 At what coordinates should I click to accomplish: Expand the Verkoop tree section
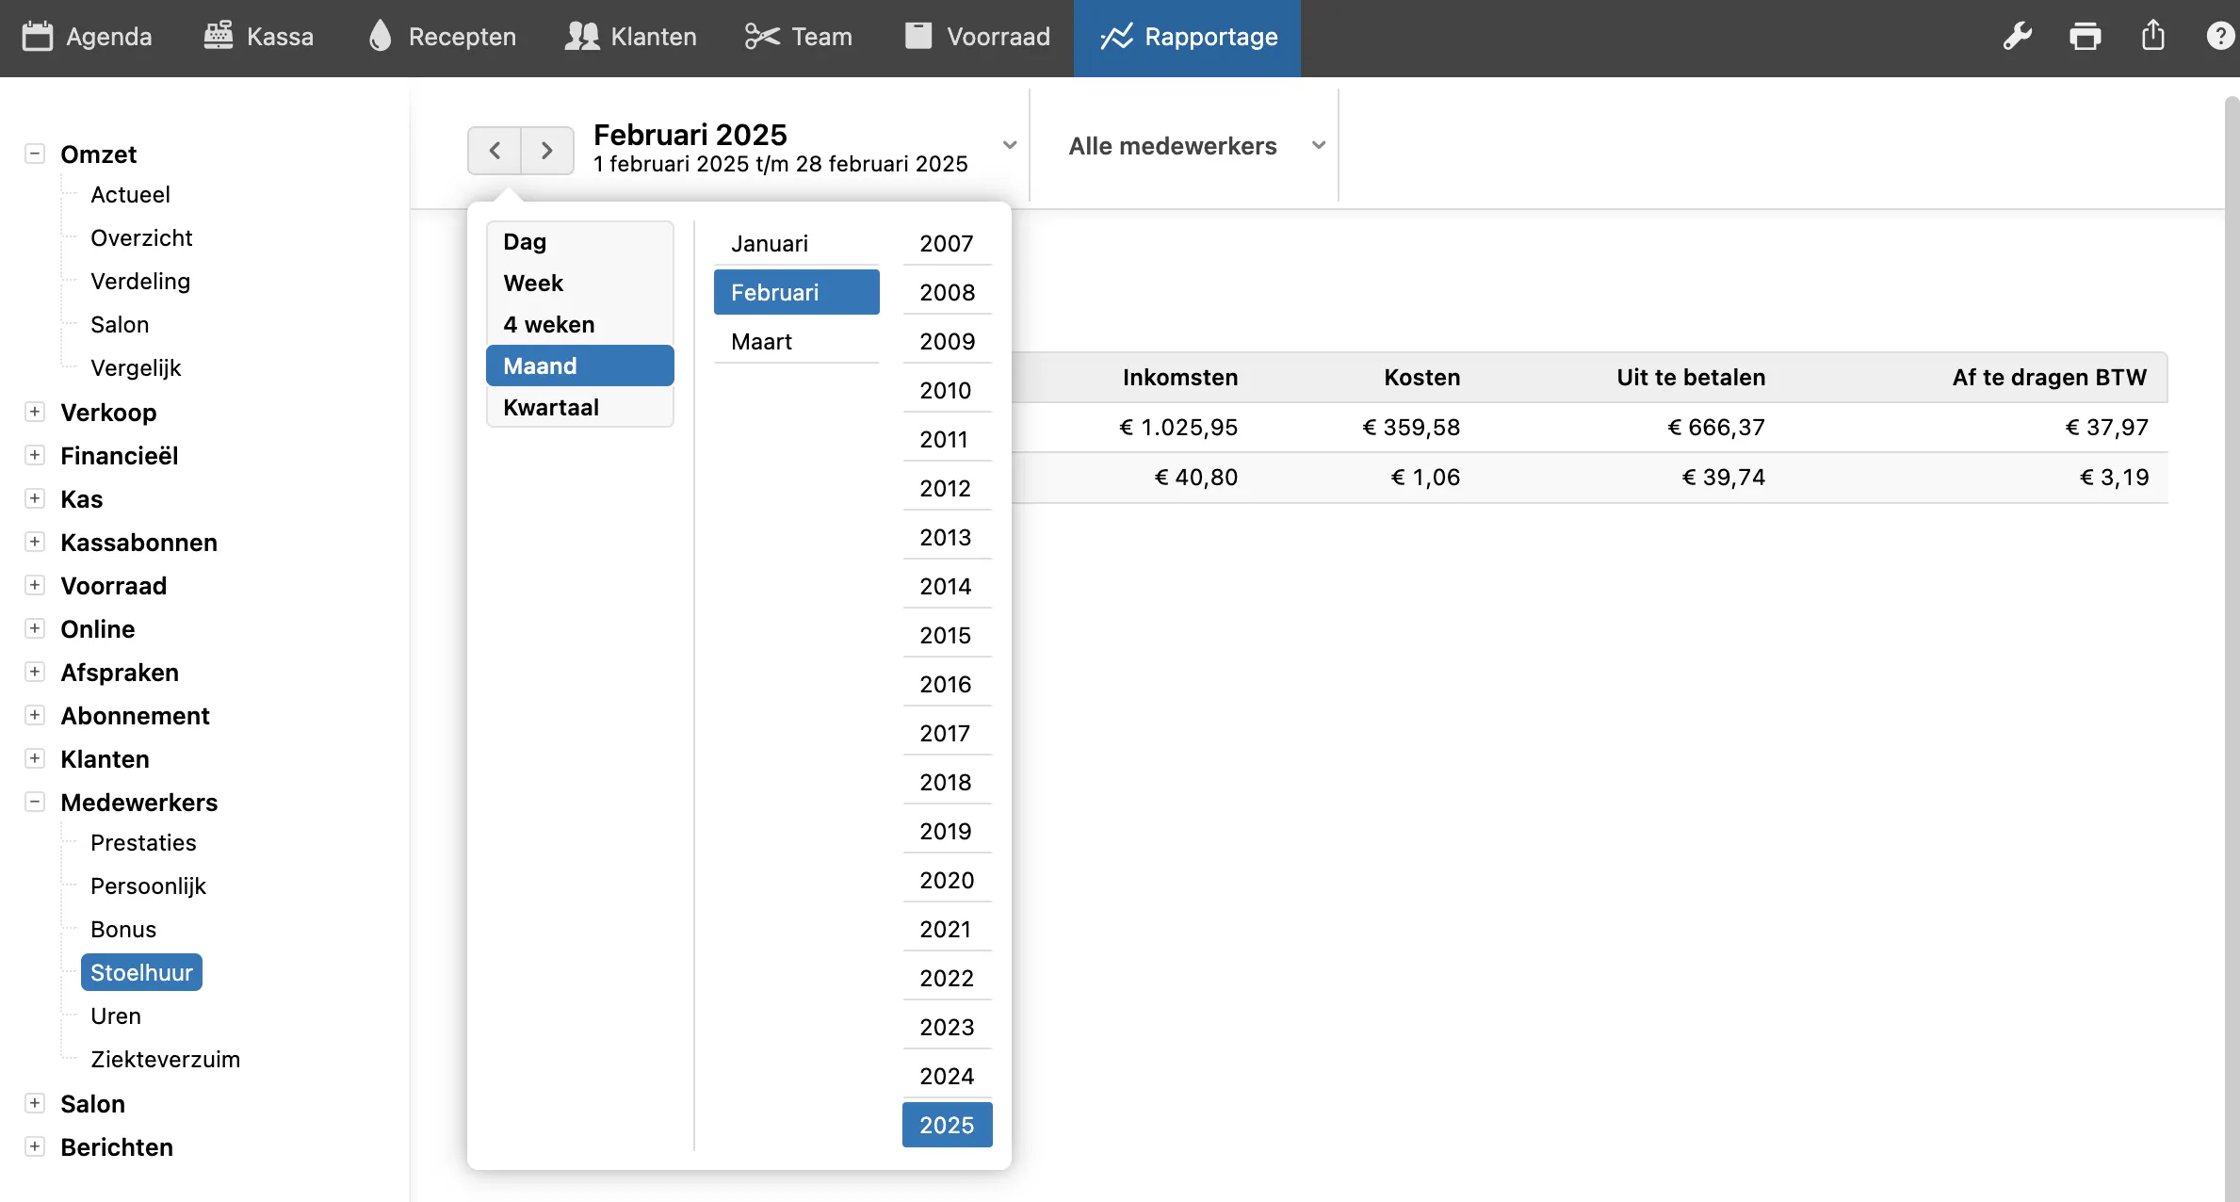35,412
